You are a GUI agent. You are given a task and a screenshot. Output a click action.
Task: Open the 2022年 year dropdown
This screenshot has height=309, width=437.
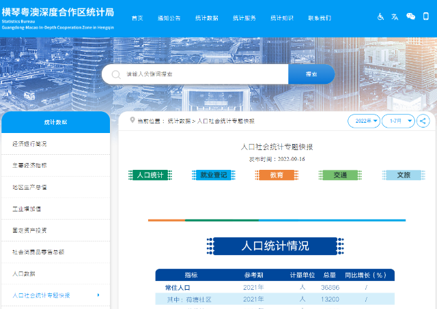pos(364,121)
